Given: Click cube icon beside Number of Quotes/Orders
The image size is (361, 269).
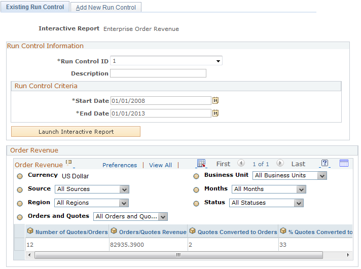Looking at the screenshot, I should (x=30, y=231).
